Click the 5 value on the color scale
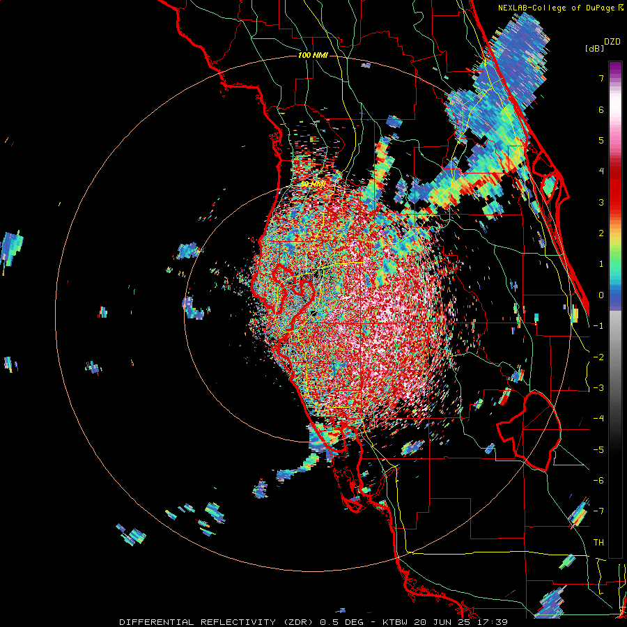 tap(601, 140)
